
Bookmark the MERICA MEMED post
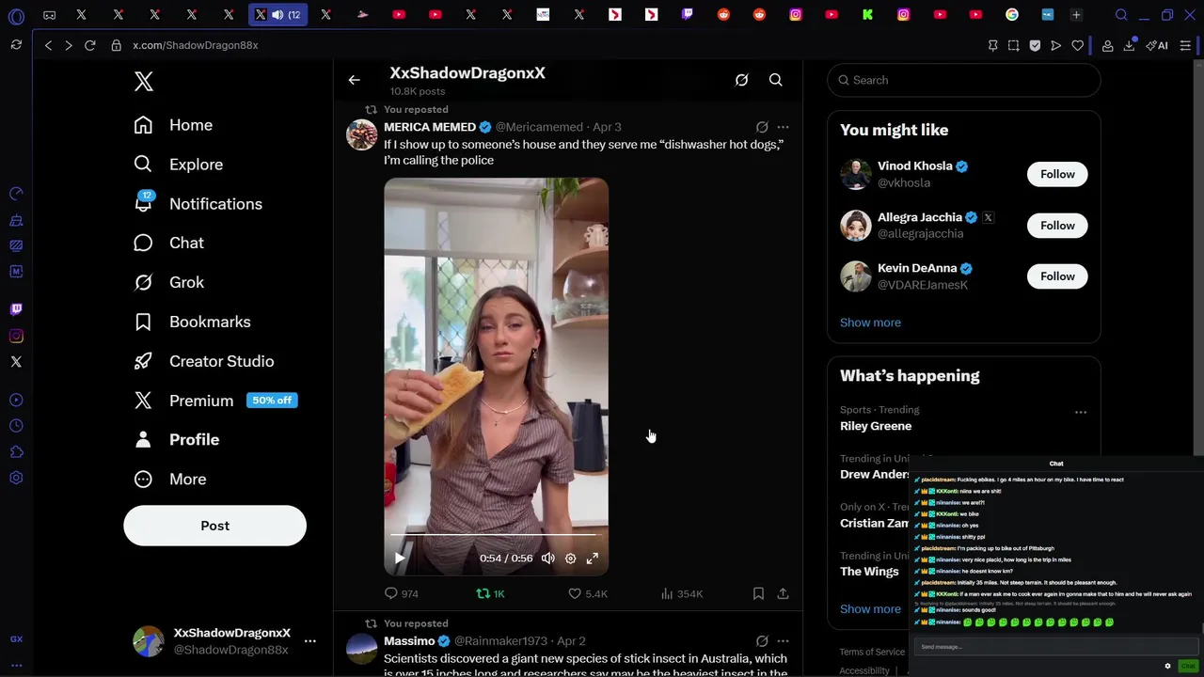click(758, 593)
